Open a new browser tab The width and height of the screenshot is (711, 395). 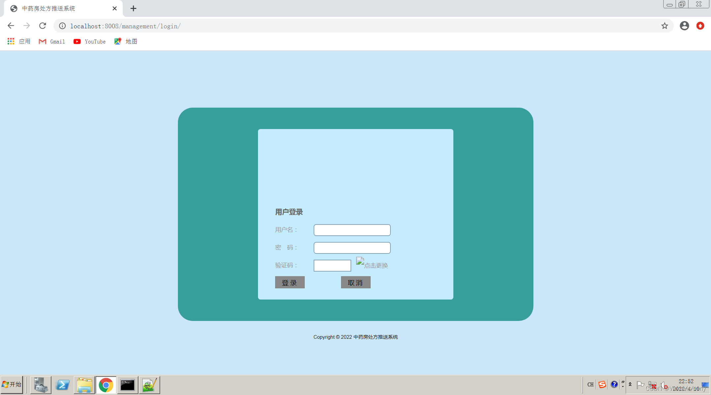pos(133,9)
